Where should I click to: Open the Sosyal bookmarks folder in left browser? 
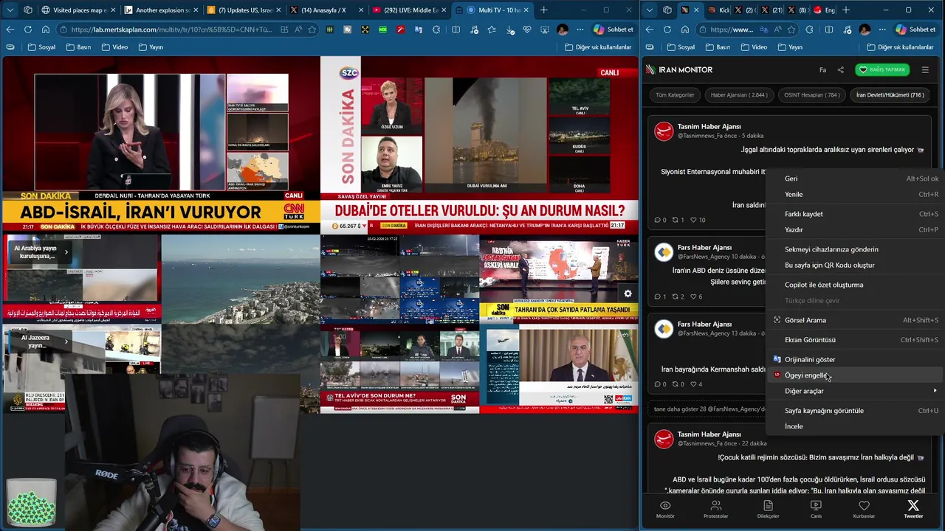click(x=41, y=47)
